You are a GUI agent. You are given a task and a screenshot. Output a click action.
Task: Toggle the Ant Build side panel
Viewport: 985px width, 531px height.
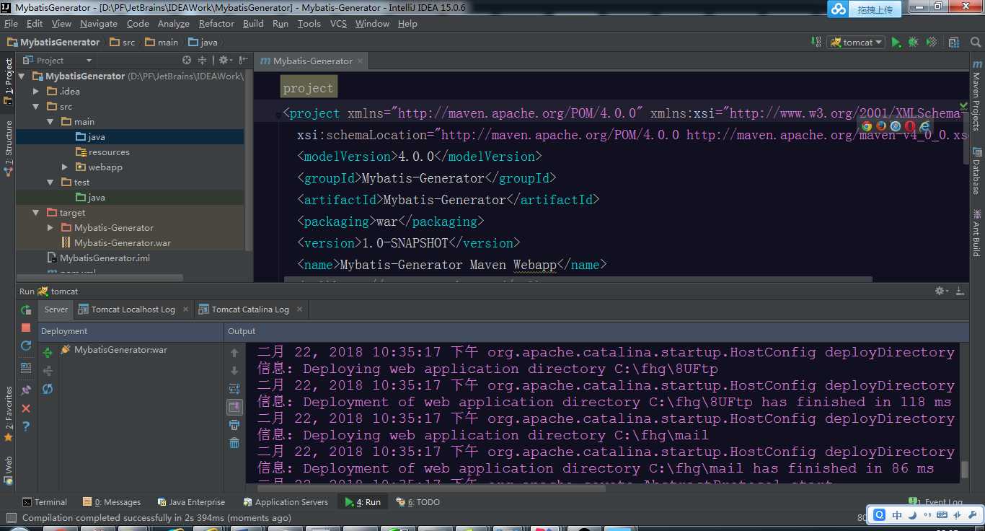pyautogui.click(x=977, y=232)
